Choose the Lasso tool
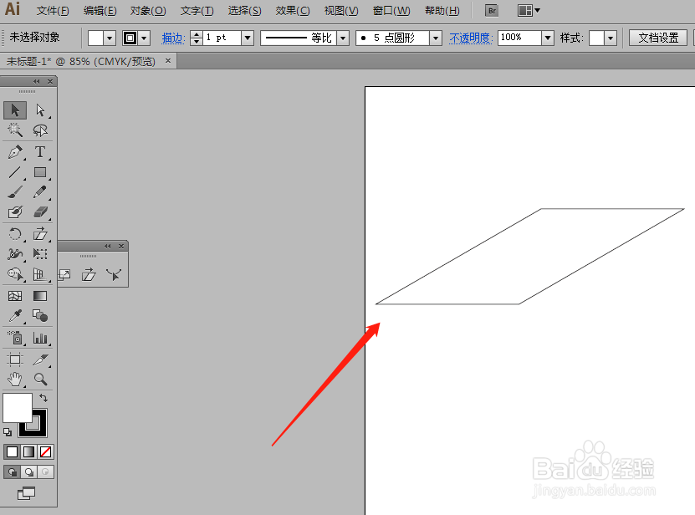The height and width of the screenshot is (515, 695). [x=40, y=130]
